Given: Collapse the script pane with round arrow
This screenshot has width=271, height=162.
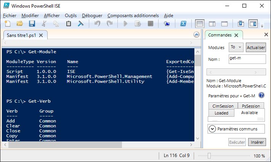Looking at the screenshot, I should [196, 35].
